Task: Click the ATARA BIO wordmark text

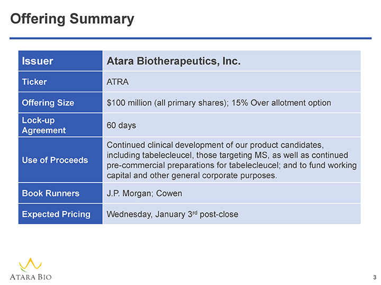Action: coord(31,277)
